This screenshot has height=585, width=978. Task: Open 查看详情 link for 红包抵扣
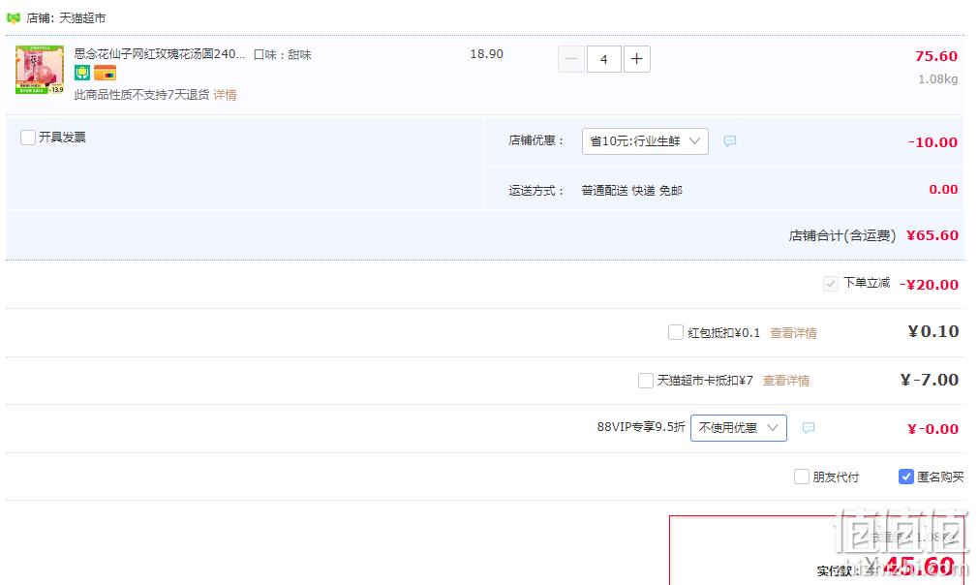[x=793, y=333]
